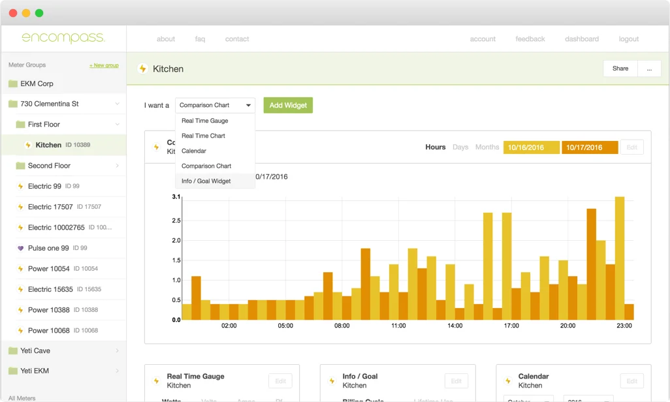Click the EKM Corp folder icon
The height and width of the screenshot is (402, 670).
click(x=13, y=84)
